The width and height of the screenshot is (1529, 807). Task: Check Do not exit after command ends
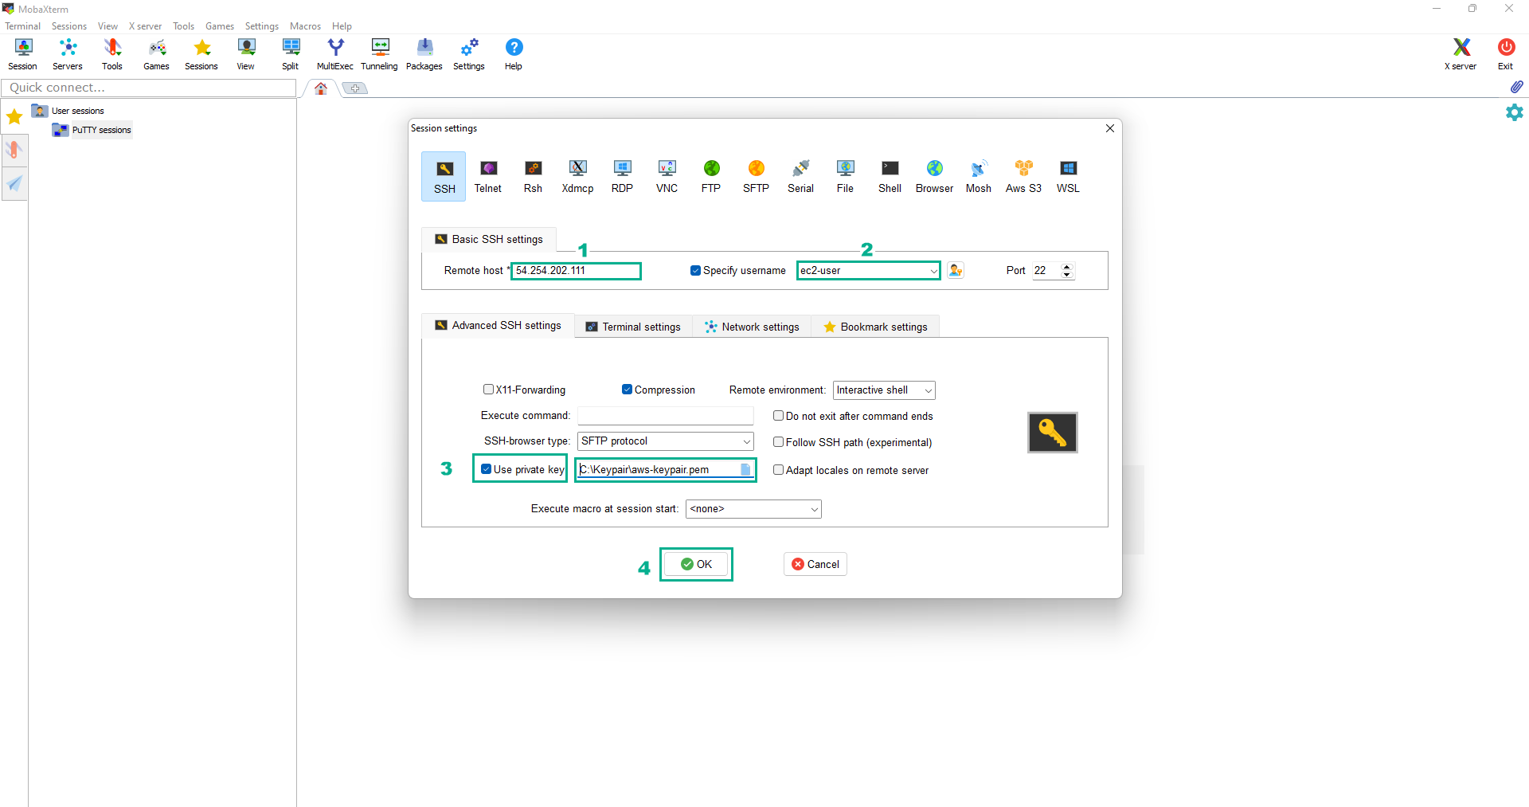click(778, 416)
